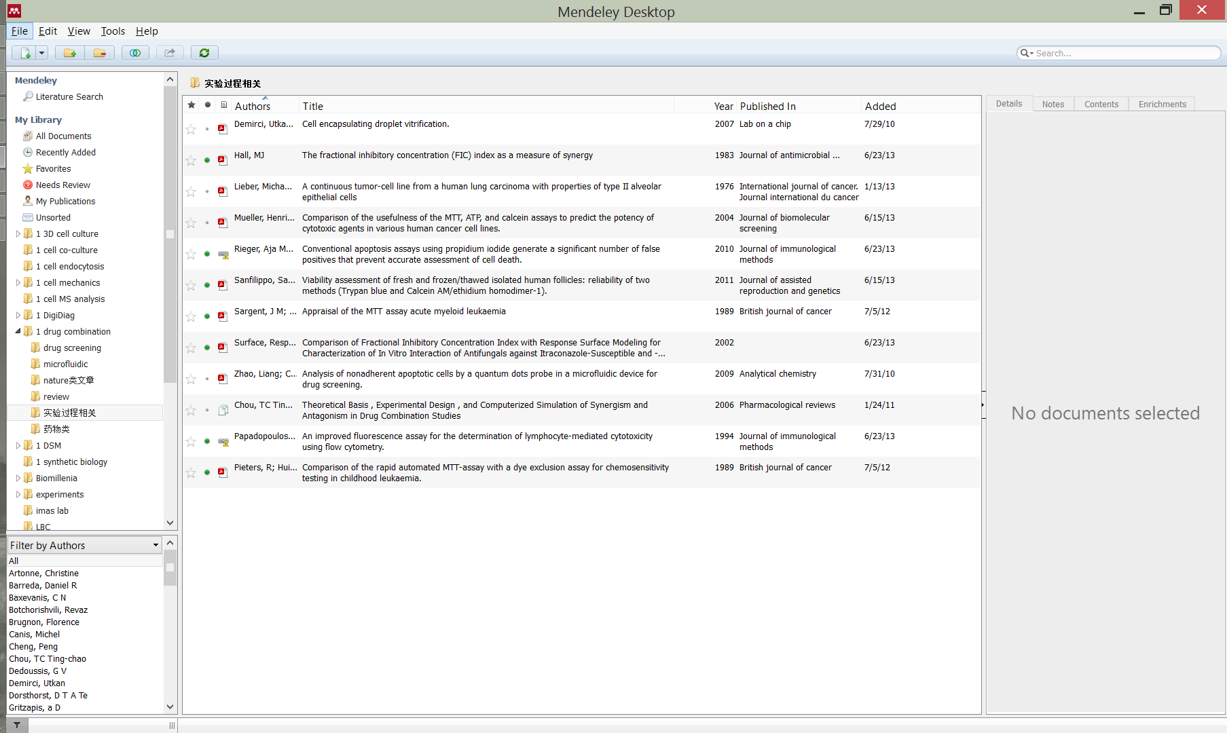Image resolution: width=1227 pixels, height=733 pixels.
Task: Open PDF icon for Sanfilippo paper
Action: coord(223,285)
